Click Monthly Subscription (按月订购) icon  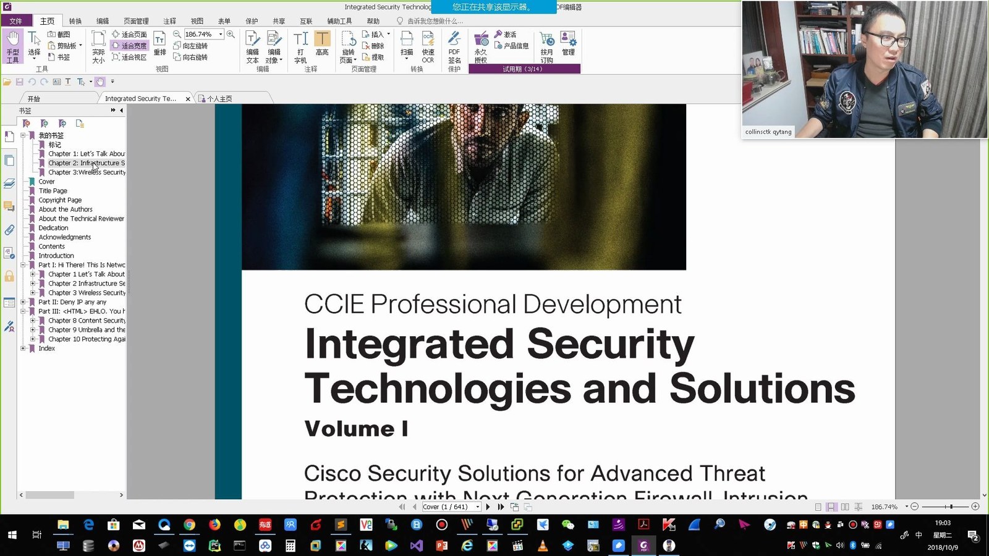[x=547, y=47]
